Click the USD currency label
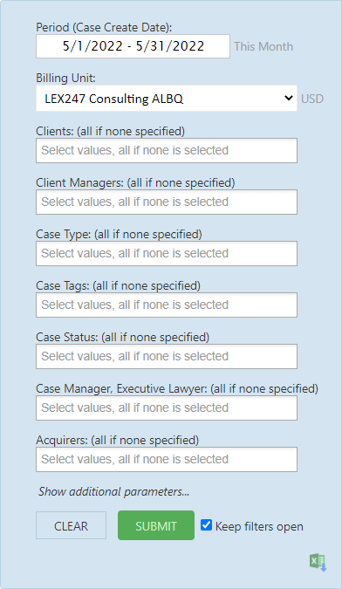Screen dimensions: 342x589 point(312,99)
